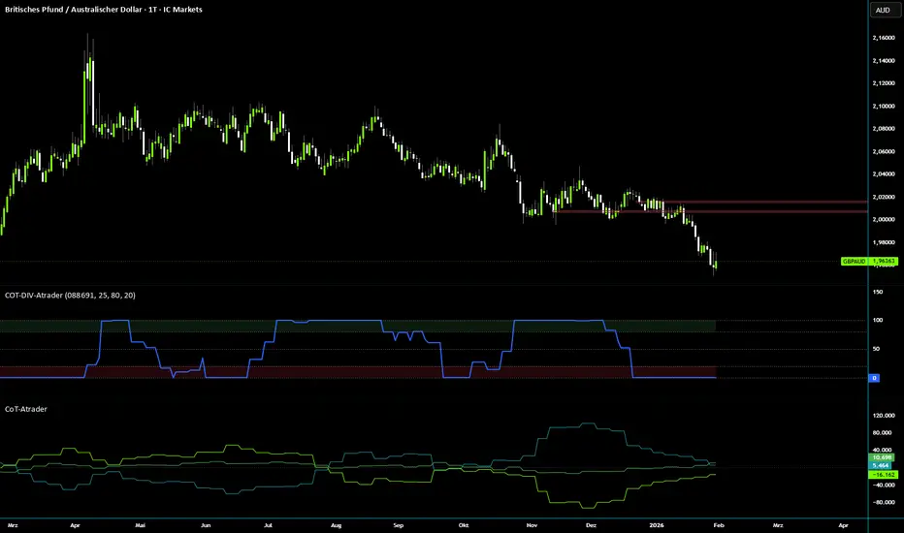Screen dimensions: 904x533
Task: Click the 2026 label on time axis
Action: click(656, 525)
